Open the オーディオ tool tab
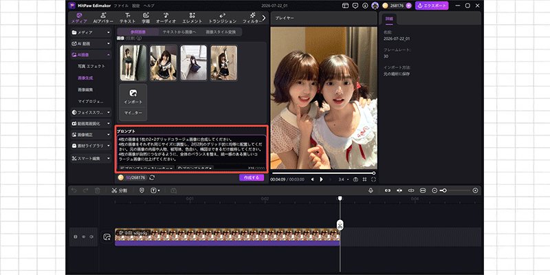550x275 pixels. pos(166,18)
